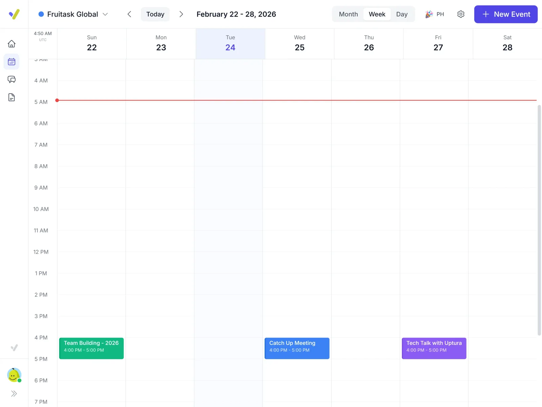This screenshot has height=407, width=542.
Task: Click the vertical calendar scrollbar
Action: 539,220
